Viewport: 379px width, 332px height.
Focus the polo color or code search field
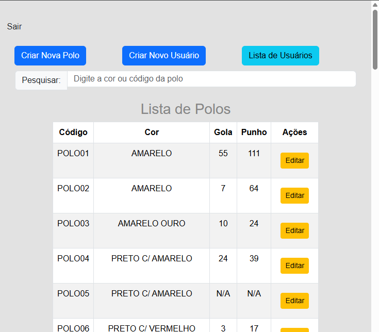tap(211, 79)
